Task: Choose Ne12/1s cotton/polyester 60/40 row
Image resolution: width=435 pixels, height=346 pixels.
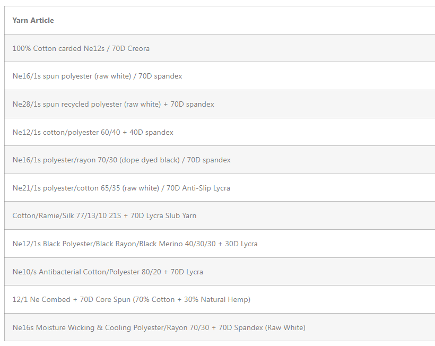Action: (x=220, y=132)
